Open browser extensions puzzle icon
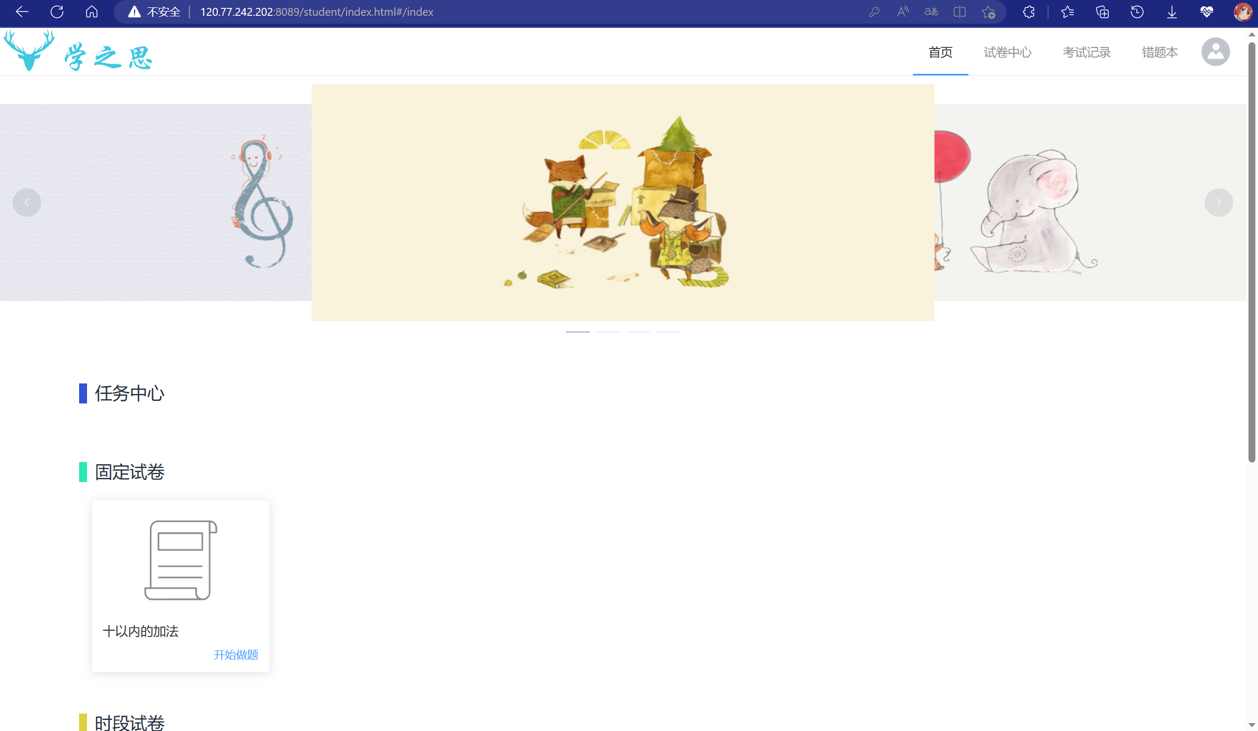Screen dimensions: 1258x731 [1029, 12]
